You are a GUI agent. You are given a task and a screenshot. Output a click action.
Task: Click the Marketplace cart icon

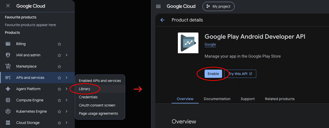[8, 66]
